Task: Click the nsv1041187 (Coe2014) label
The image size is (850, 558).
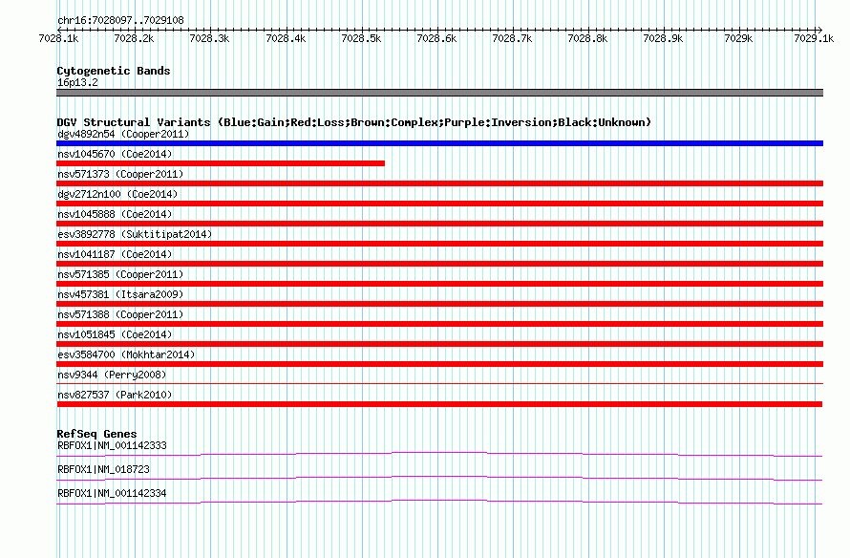Action: click(x=115, y=254)
